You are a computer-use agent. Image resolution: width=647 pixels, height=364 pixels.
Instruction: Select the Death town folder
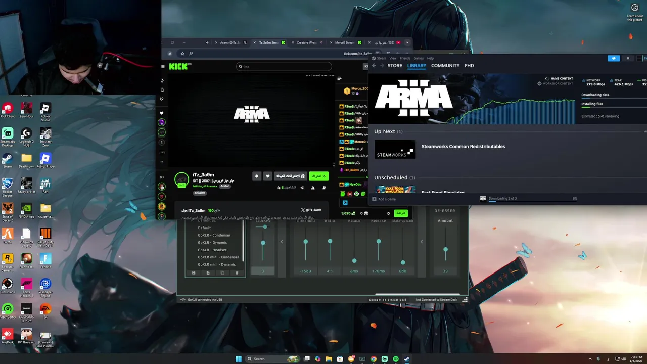[26, 161]
